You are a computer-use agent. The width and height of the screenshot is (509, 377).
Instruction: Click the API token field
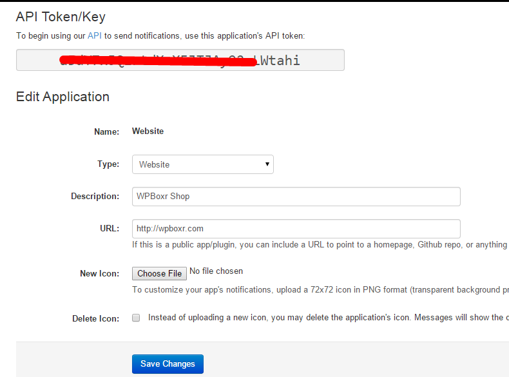[x=180, y=60]
